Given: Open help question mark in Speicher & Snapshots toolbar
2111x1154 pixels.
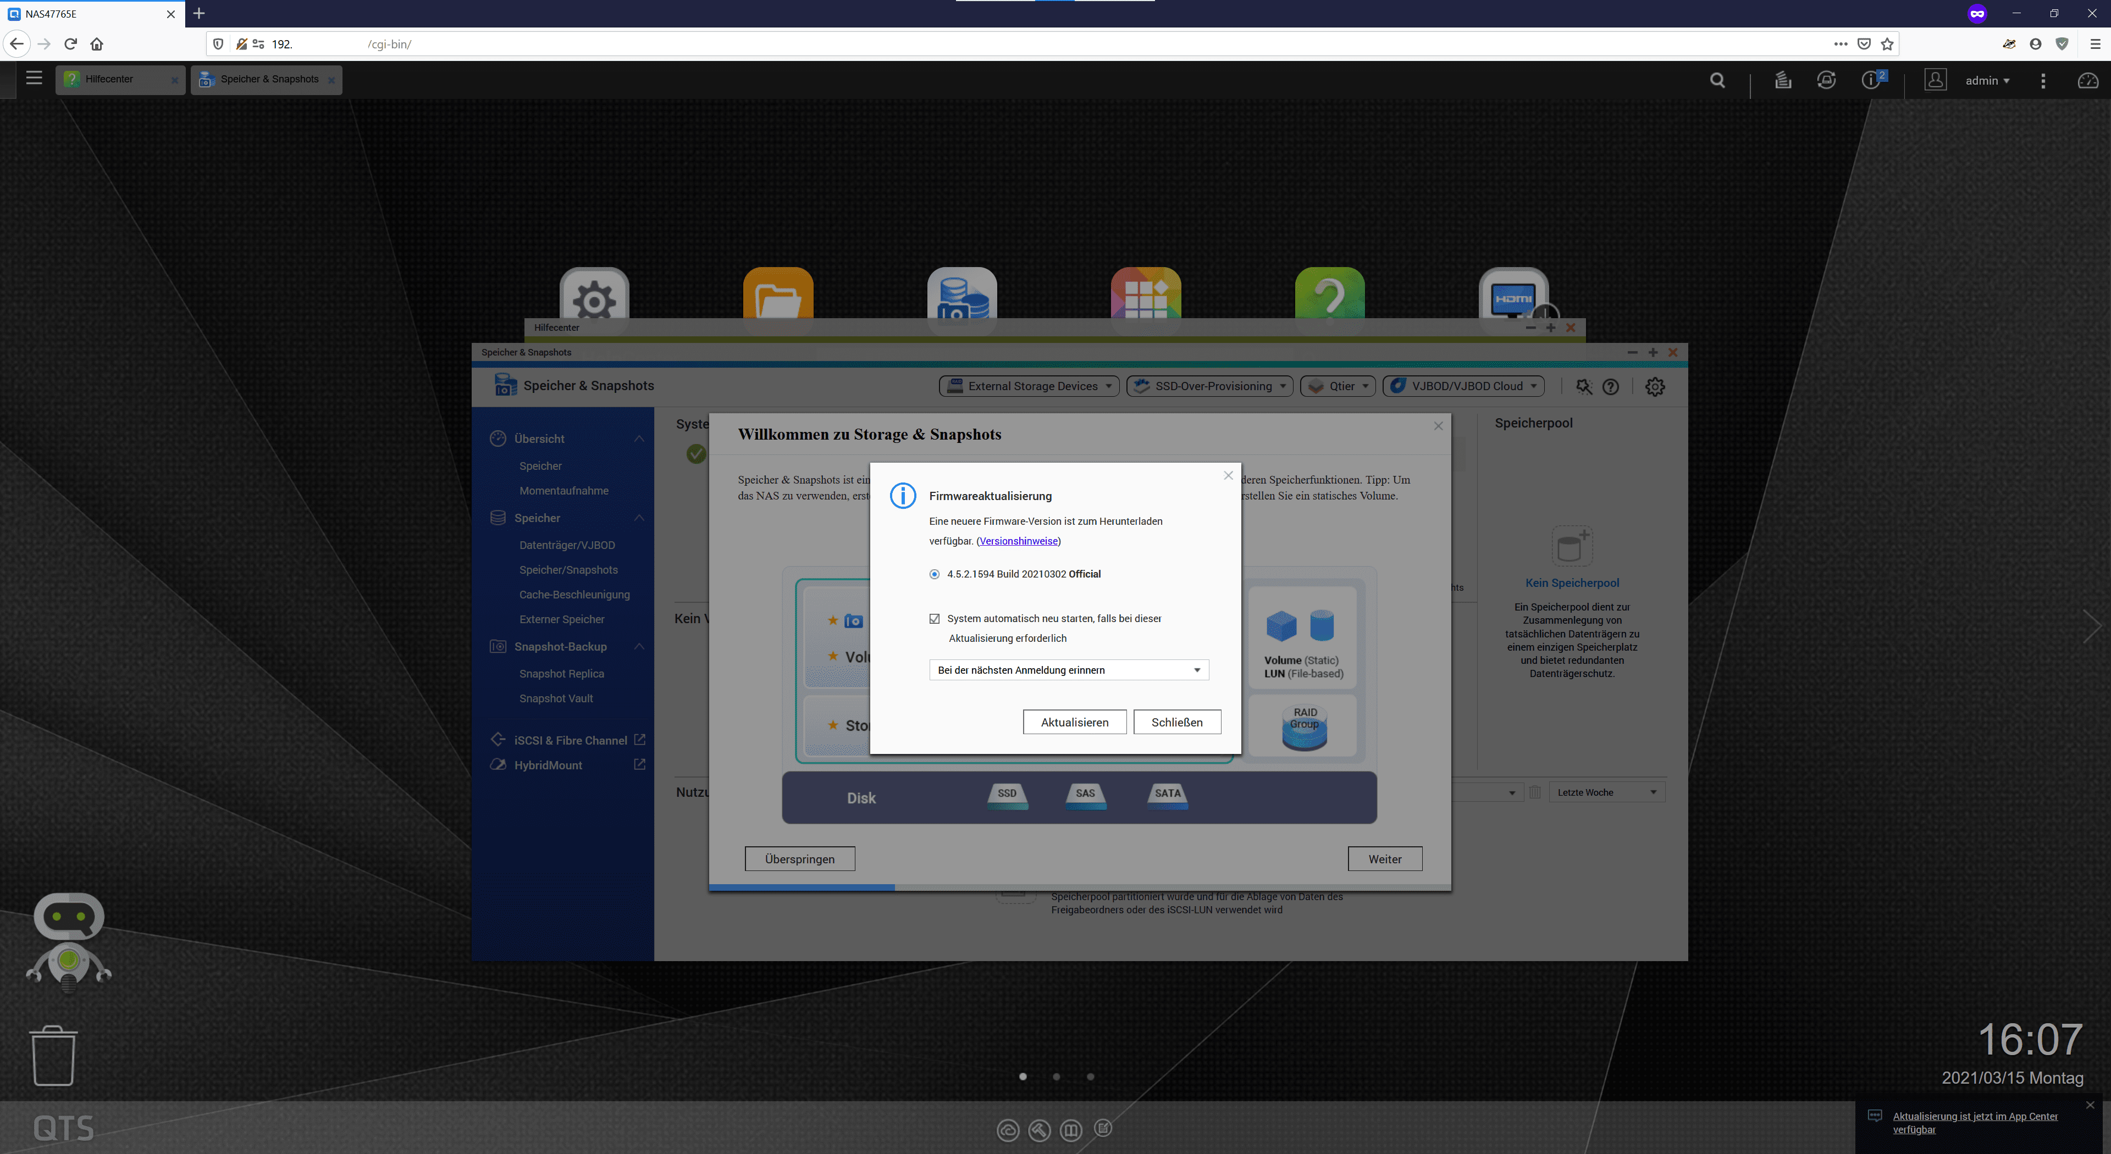Looking at the screenshot, I should point(1610,386).
